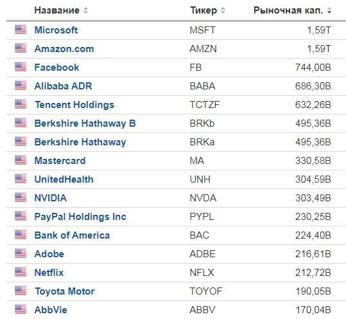The image size is (346, 319).
Task: Open the Amazon.com stock page
Action: point(64,49)
